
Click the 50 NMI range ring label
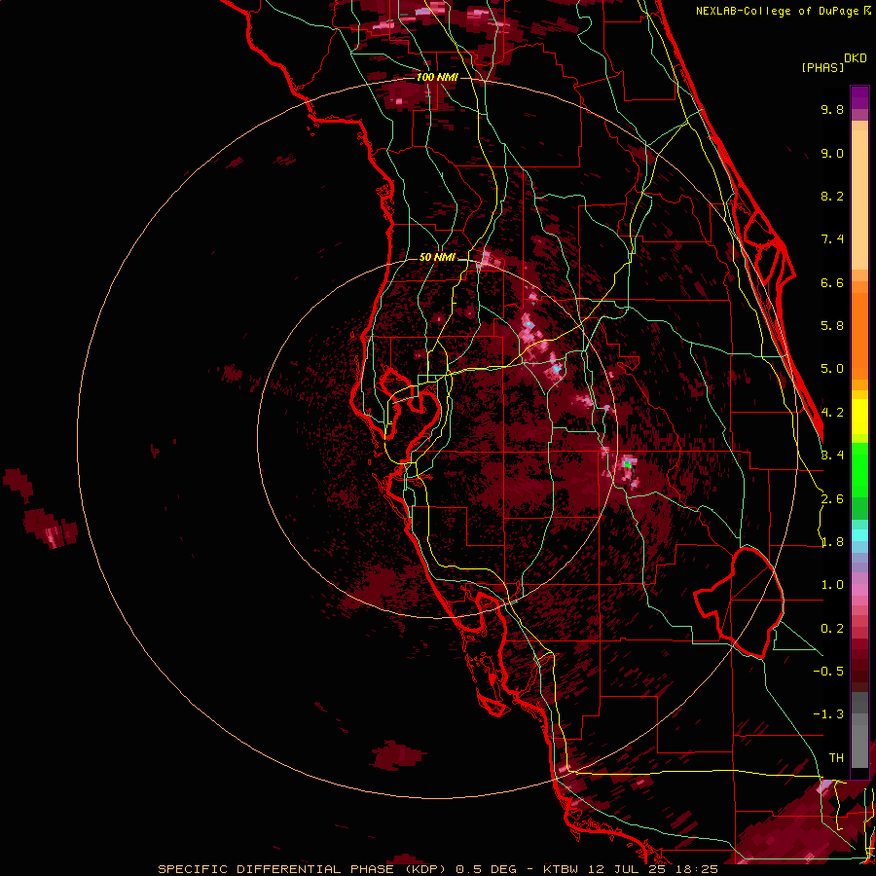[437, 258]
